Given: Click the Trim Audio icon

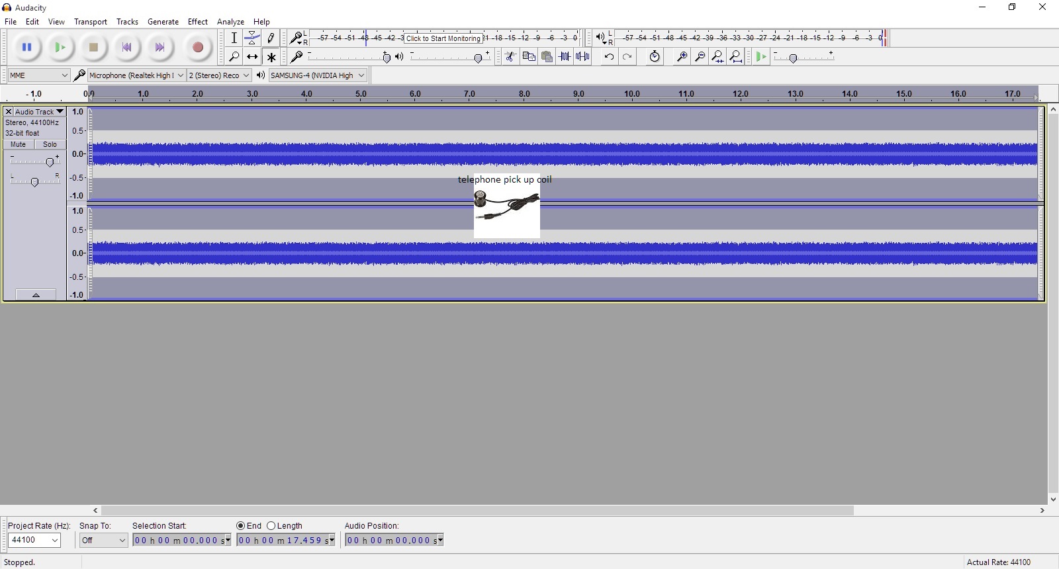Looking at the screenshot, I should click(565, 57).
